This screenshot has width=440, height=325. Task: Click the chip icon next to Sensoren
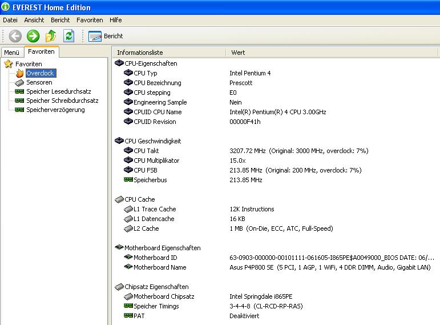19,83
